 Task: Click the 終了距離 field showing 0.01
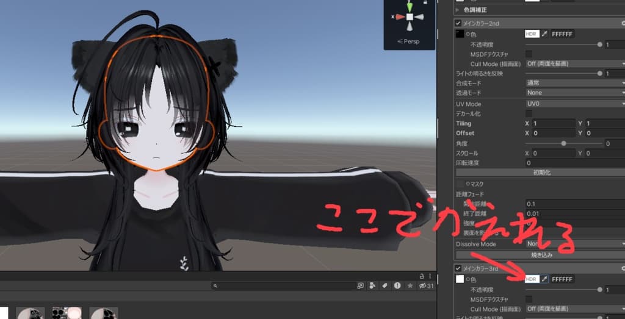(575, 214)
